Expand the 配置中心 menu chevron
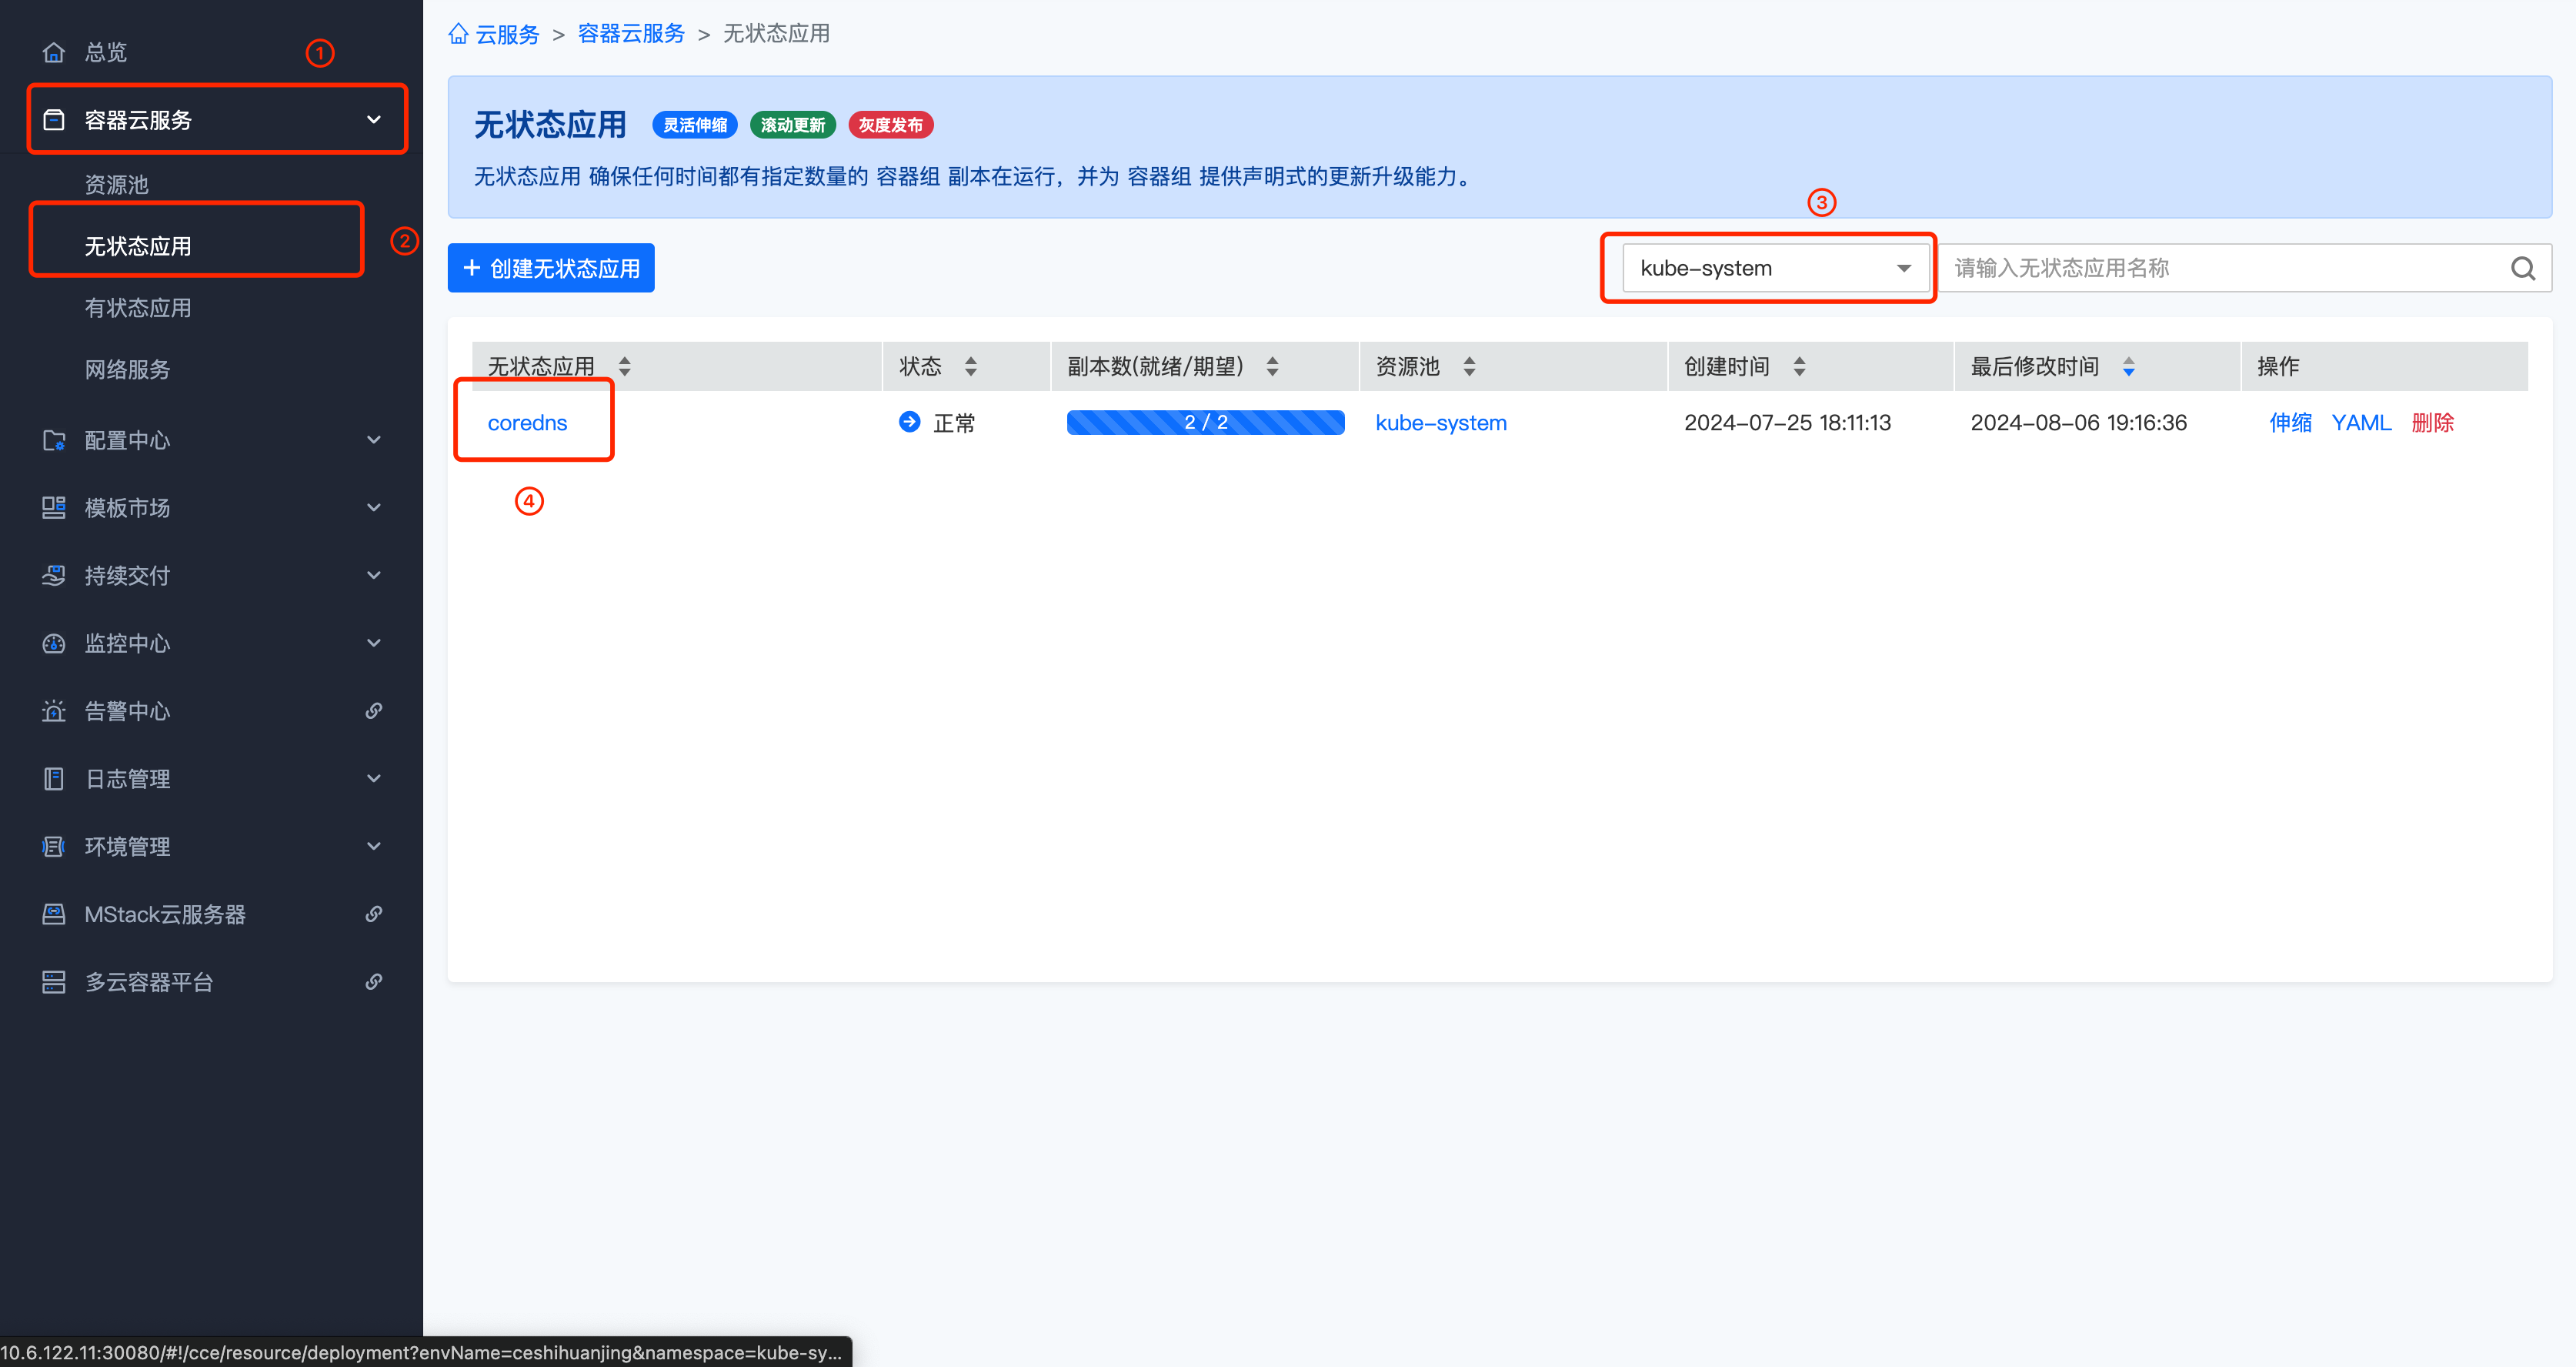The image size is (2576, 1367). pos(374,440)
